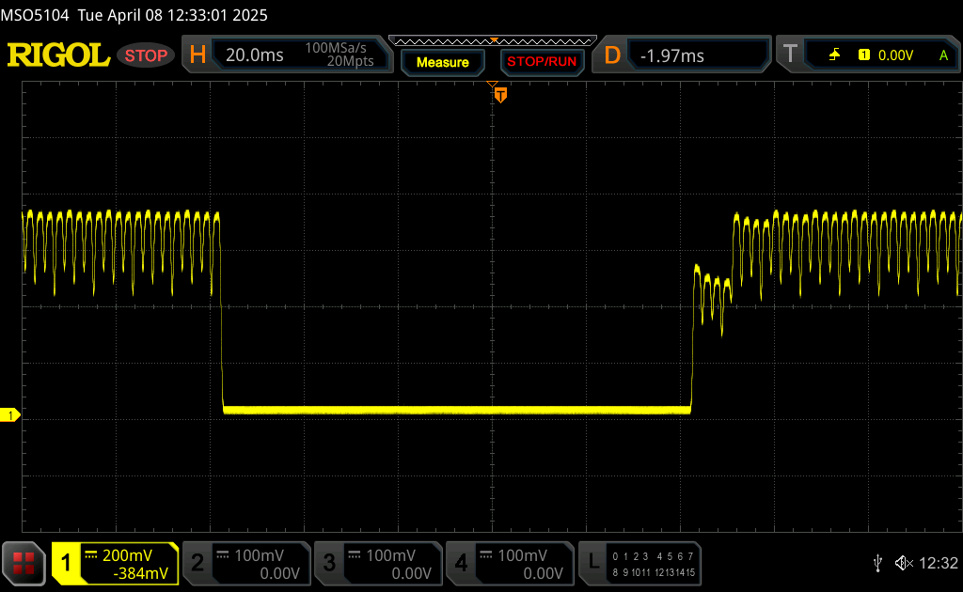Click the waveform memory position bar
963x592 pixels.
(x=493, y=40)
